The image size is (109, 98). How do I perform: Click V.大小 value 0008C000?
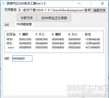41,39
